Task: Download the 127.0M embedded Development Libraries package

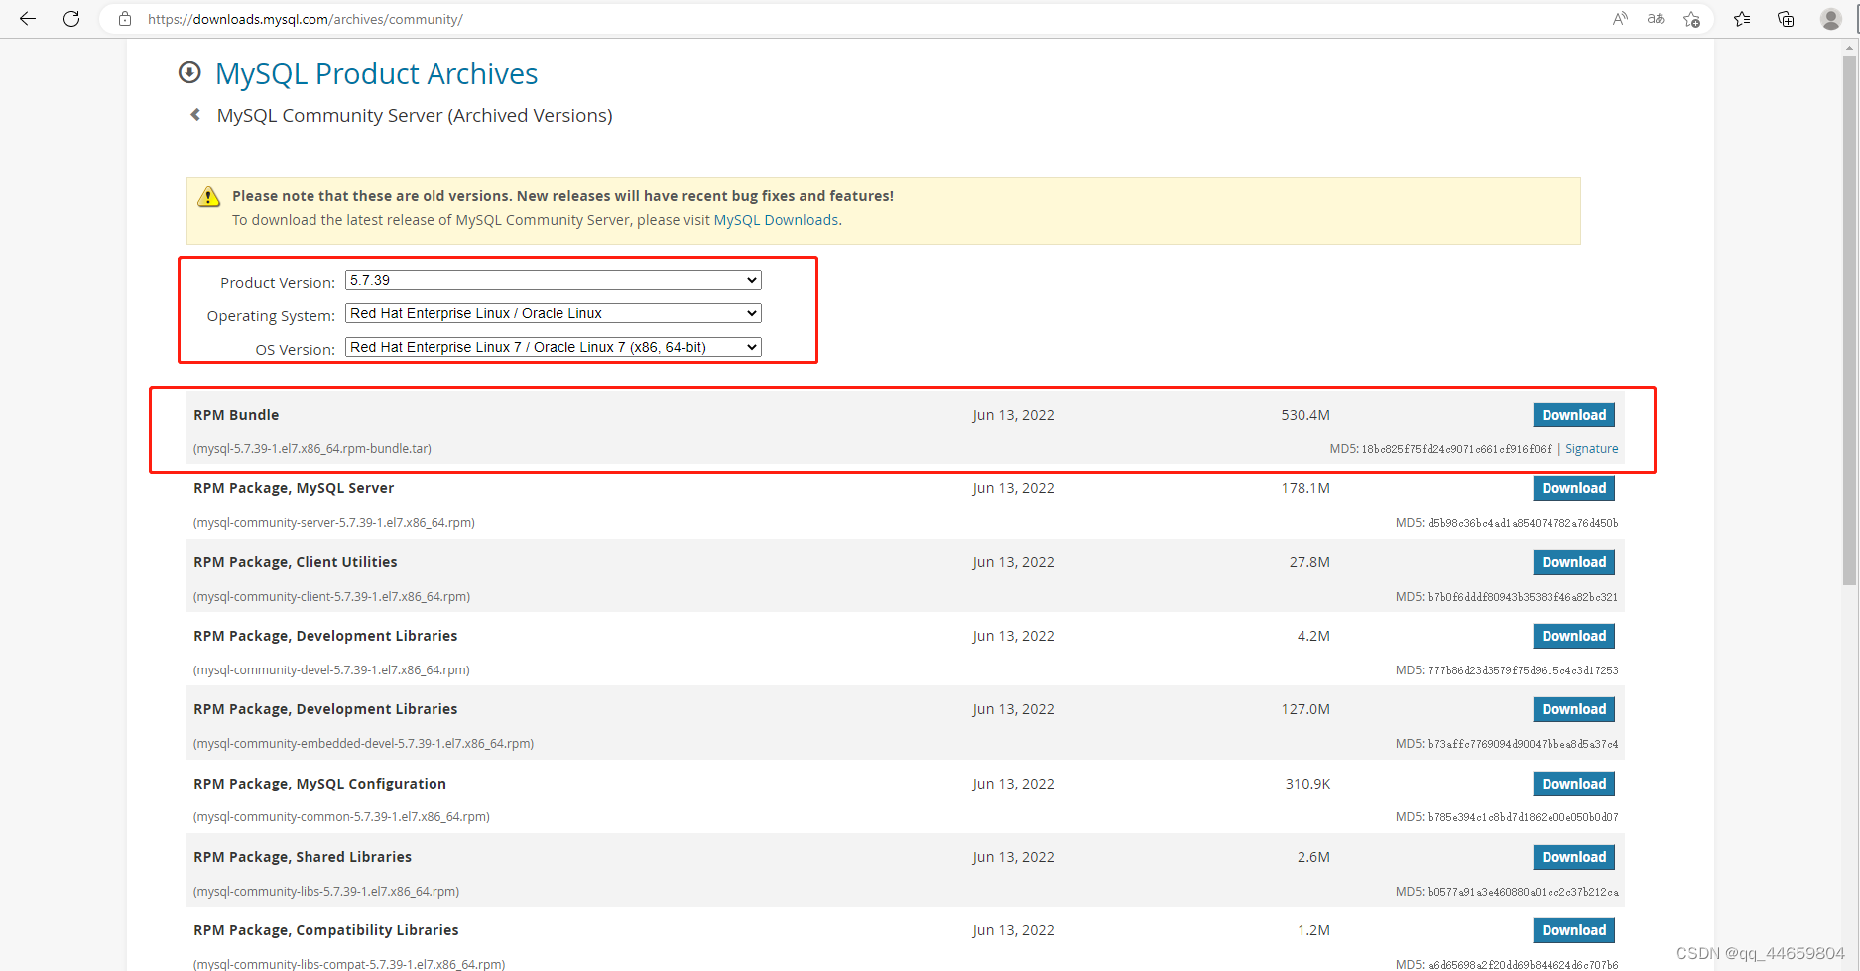Action: click(1574, 709)
